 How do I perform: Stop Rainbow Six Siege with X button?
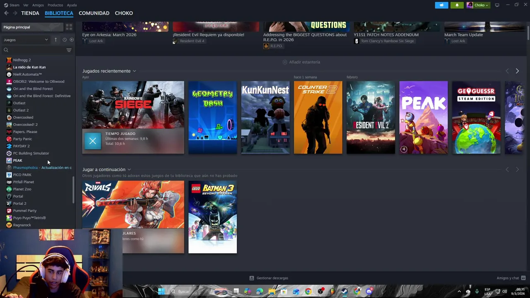pyautogui.click(x=93, y=141)
